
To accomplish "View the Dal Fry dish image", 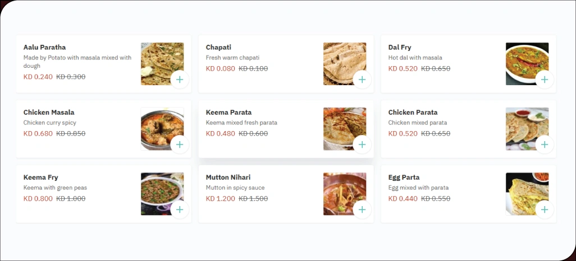I will click(524, 60).
